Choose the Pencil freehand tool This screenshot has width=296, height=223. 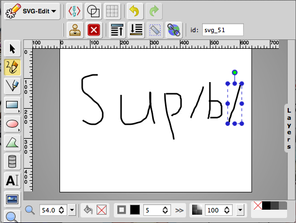[12, 67]
